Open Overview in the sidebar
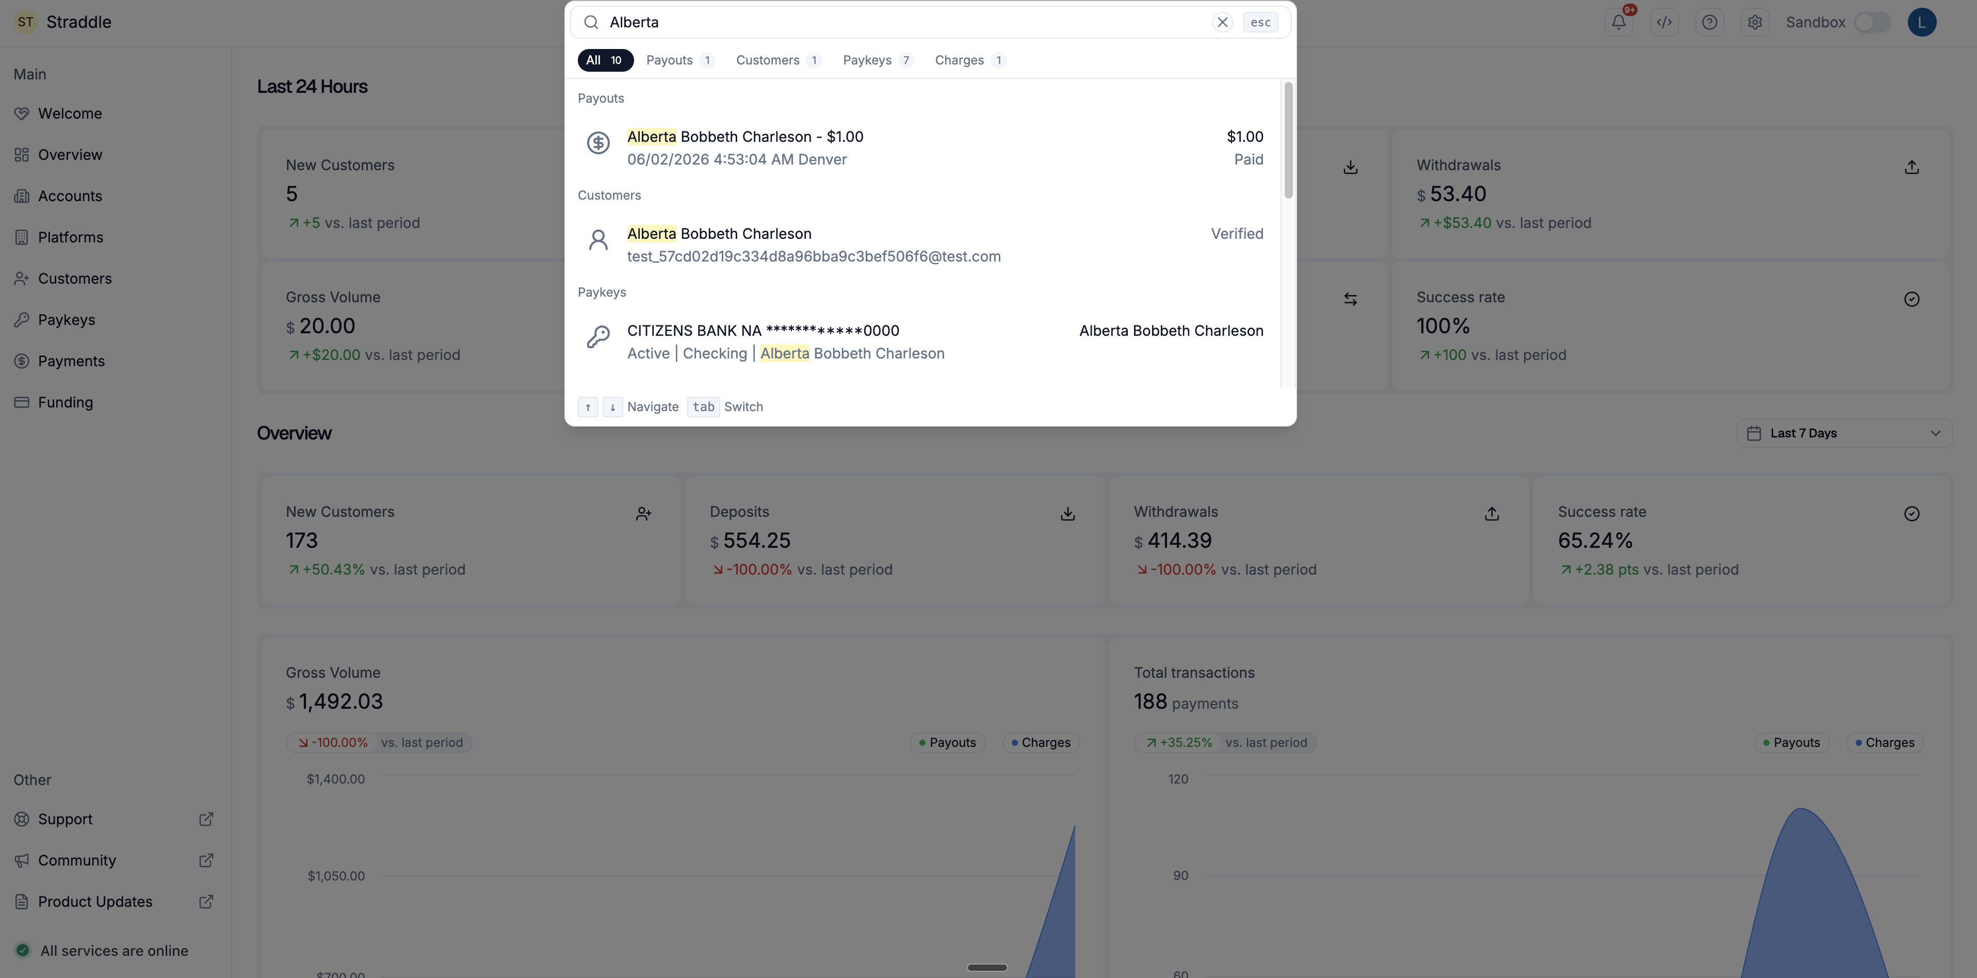 [115, 155]
